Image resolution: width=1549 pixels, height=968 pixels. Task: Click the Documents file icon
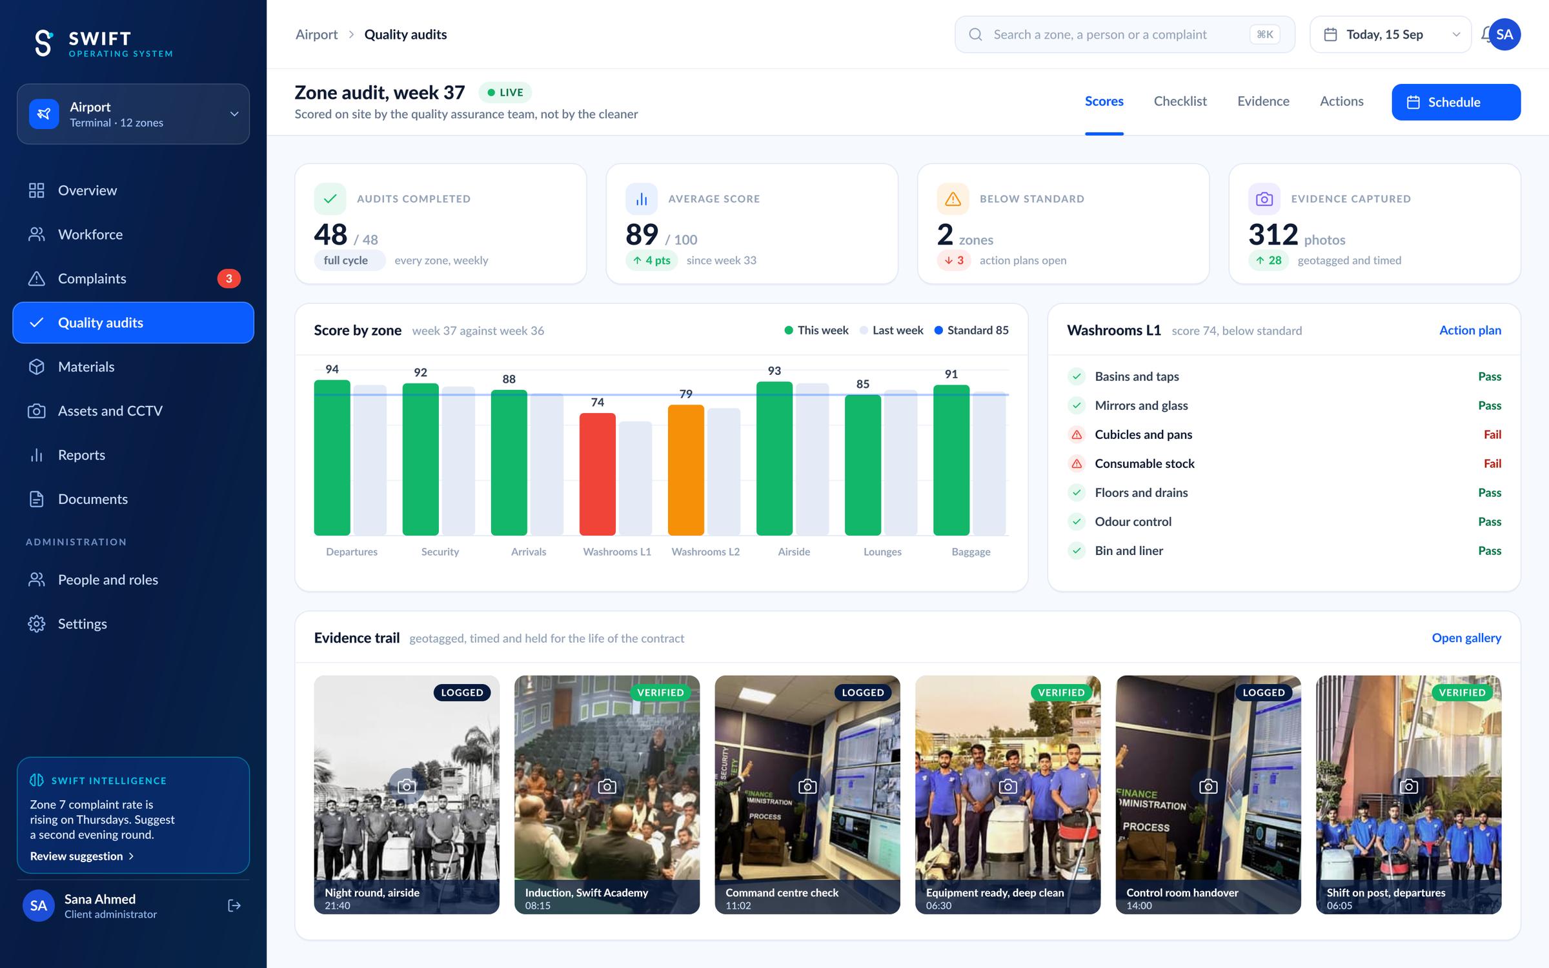(x=37, y=499)
